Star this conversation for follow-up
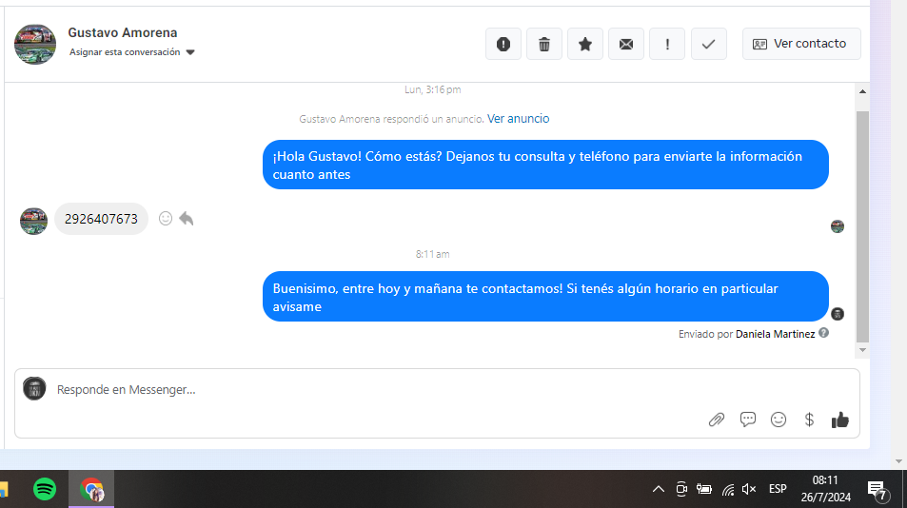 [585, 44]
